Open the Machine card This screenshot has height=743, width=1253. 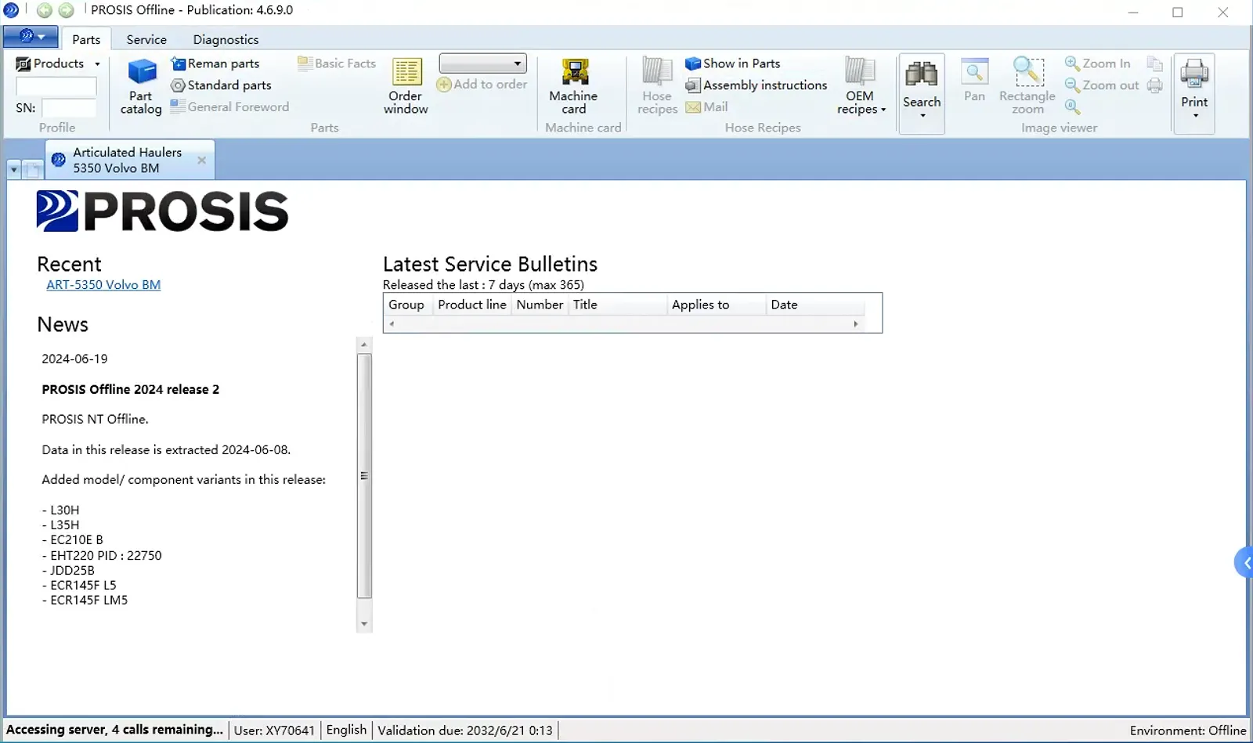573,86
